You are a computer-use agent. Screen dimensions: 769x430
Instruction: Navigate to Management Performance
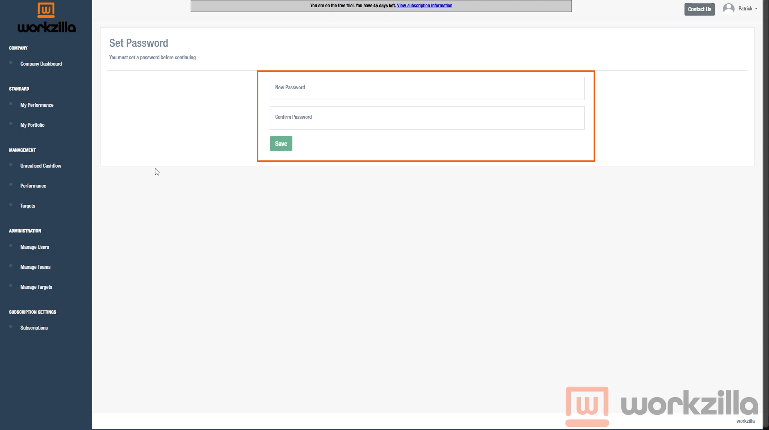click(33, 186)
